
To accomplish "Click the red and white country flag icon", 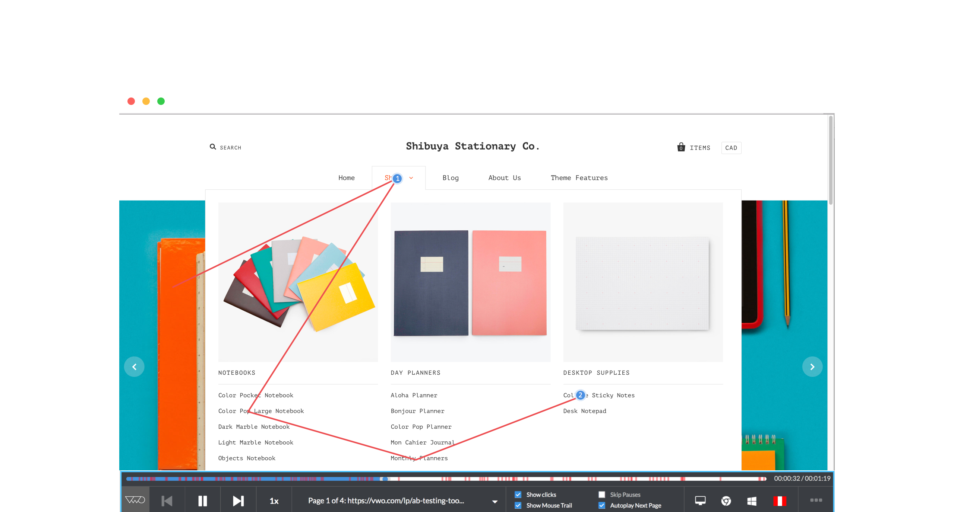I will tap(780, 501).
